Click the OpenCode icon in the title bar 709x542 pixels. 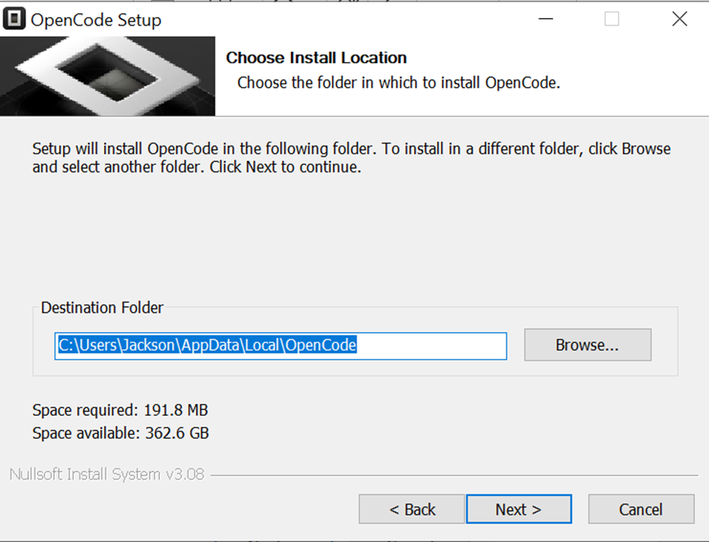click(12, 18)
